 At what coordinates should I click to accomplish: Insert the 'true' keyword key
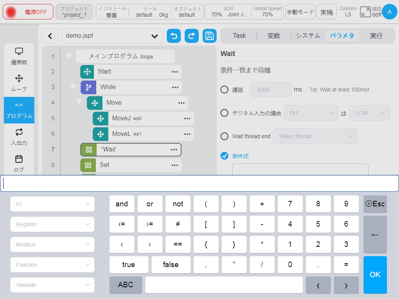coord(129,265)
